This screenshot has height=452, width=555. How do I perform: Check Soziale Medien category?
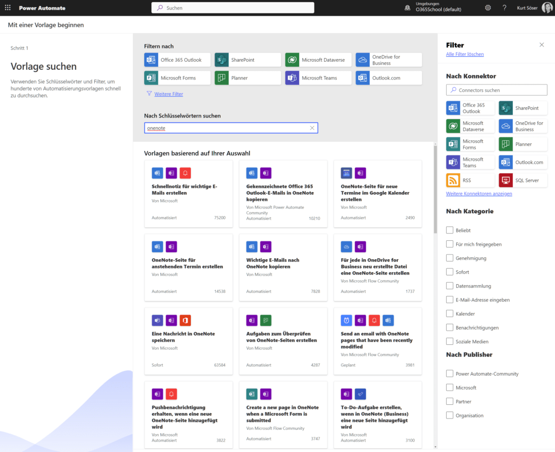[449, 342]
